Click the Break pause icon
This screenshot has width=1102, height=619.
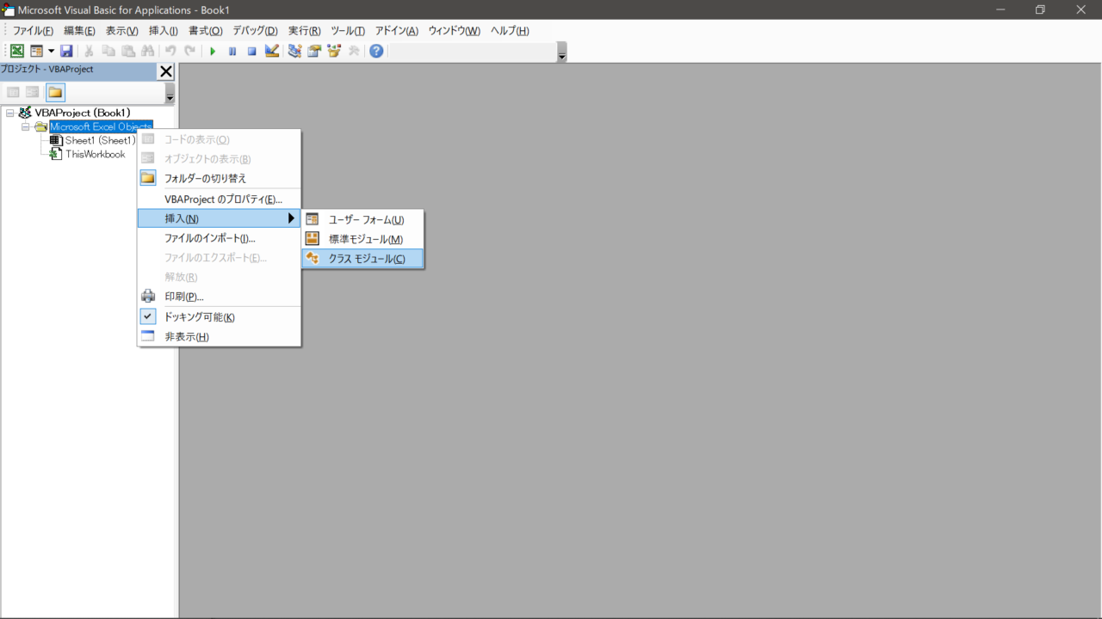click(x=232, y=51)
